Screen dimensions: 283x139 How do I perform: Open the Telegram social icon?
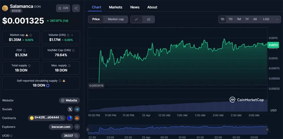coord(77,109)
